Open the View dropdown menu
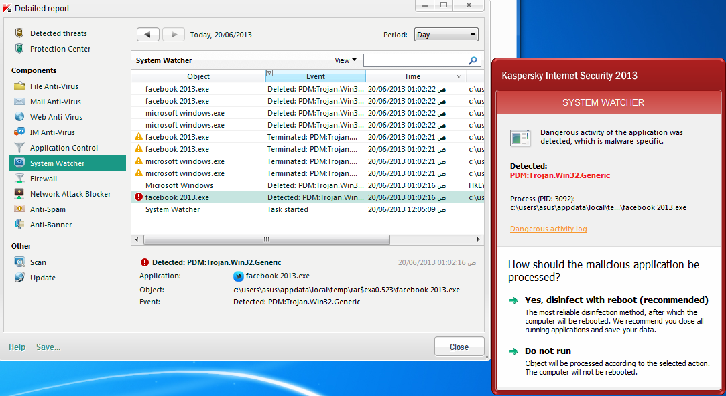This screenshot has height=396, width=726. 345,60
